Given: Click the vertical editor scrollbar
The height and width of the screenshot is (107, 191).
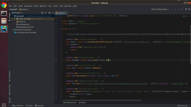Looking at the screenshot, I should pyautogui.click(x=190, y=44).
